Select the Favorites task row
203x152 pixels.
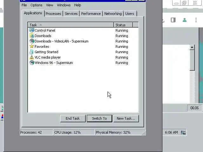tap(83, 47)
